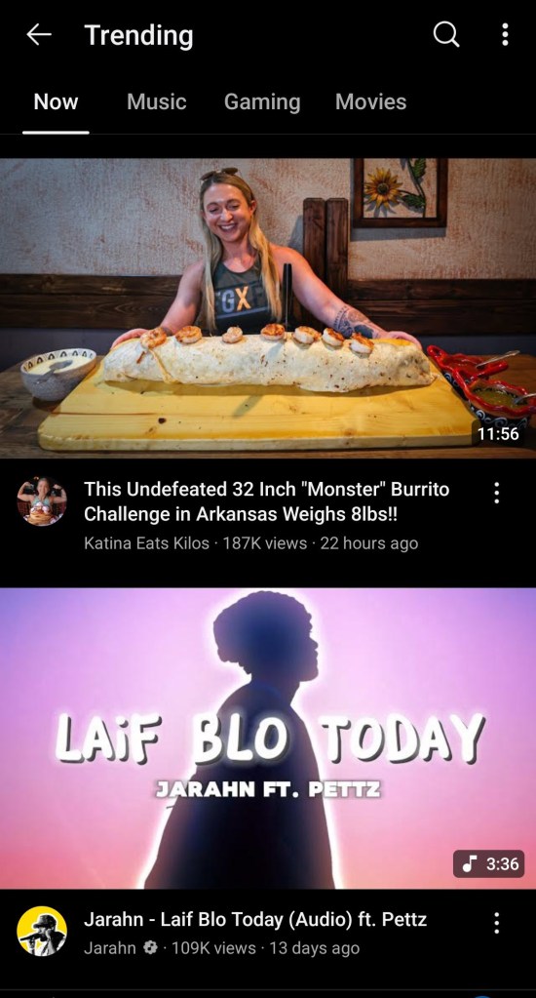Open Jarahn - Laif Blo Today title
Viewport: 536px width, 998px height.
(x=255, y=919)
